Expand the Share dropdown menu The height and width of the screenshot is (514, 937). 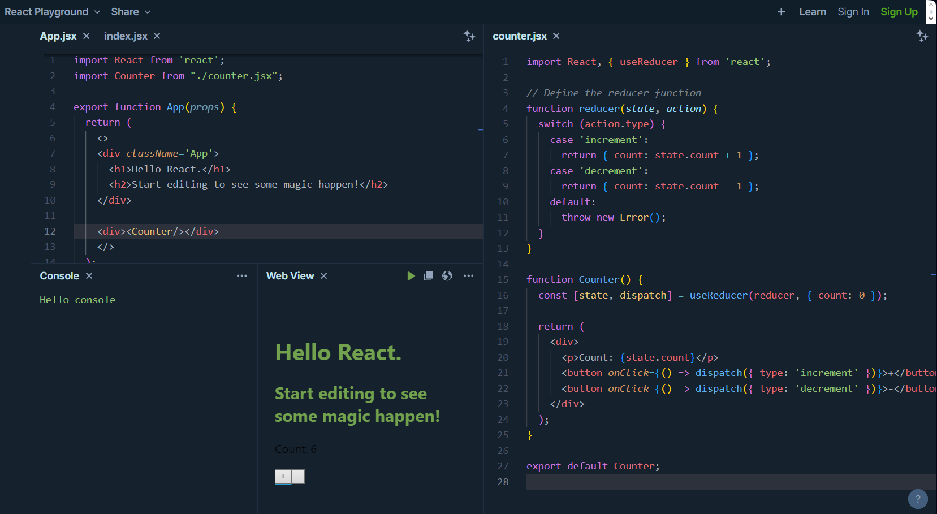click(131, 12)
